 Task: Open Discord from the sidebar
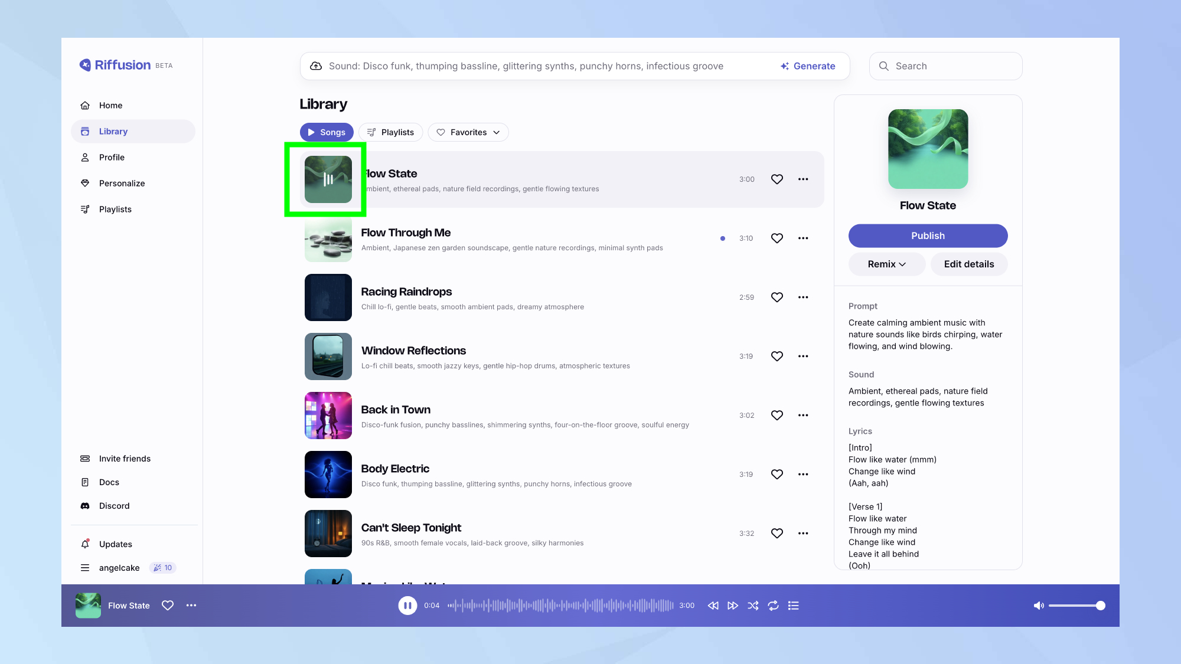click(114, 506)
